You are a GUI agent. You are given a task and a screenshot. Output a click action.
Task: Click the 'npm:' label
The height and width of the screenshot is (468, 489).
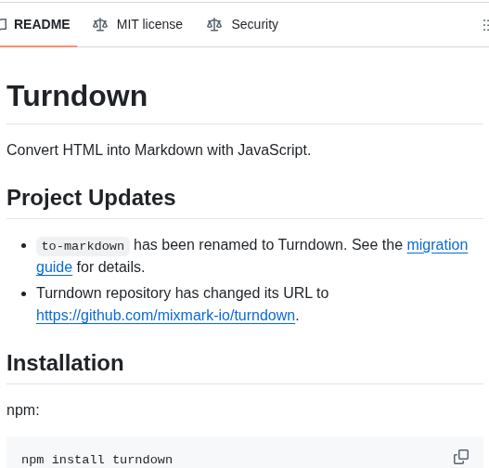pyautogui.click(x=23, y=410)
